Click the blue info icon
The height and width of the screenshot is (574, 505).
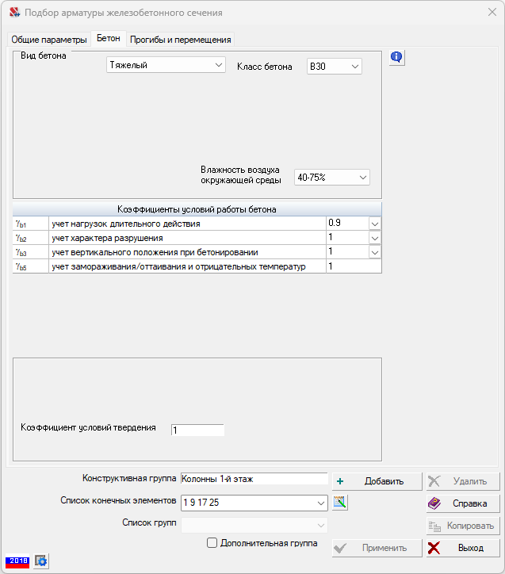pos(396,57)
